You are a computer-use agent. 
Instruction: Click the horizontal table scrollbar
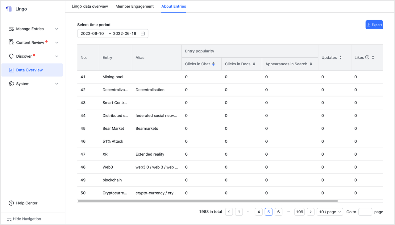[x=208, y=201]
